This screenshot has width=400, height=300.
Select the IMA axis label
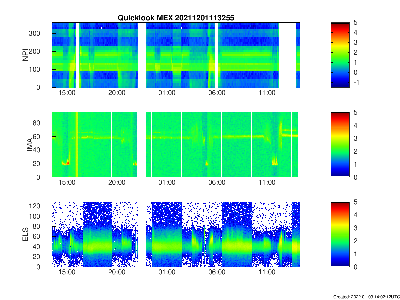(30, 145)
